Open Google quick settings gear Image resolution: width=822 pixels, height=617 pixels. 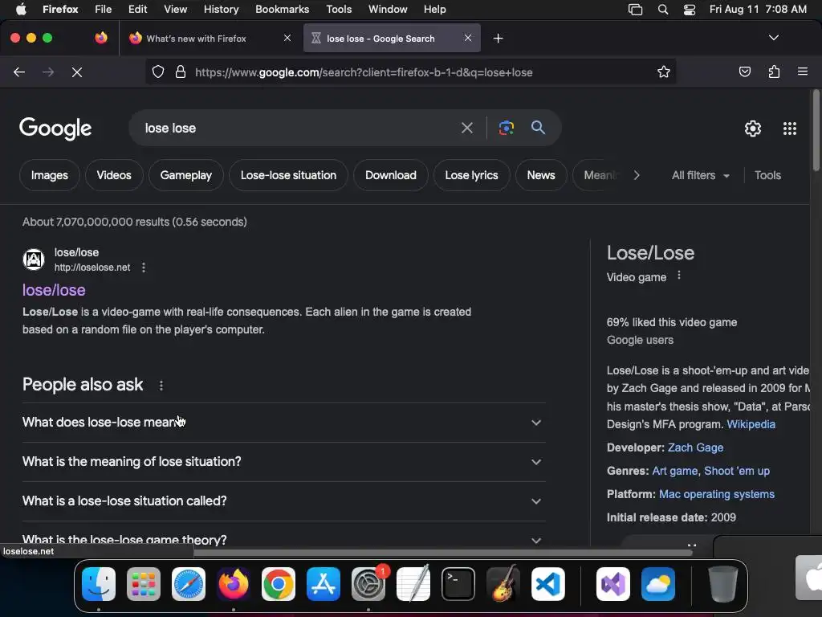753,129
